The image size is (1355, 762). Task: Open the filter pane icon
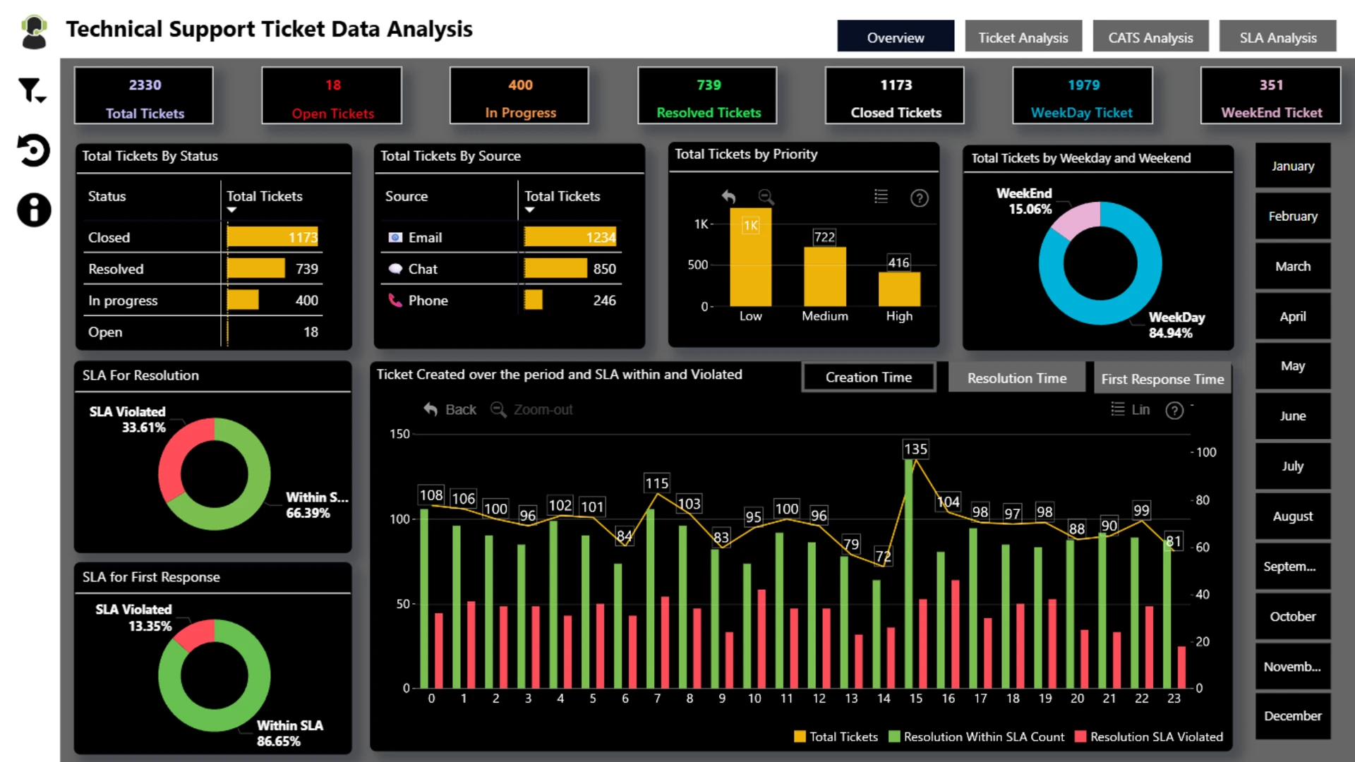32,90
